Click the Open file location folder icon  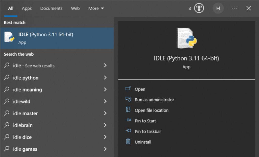[128, 110]
